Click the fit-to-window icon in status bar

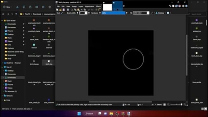point(164,105)
